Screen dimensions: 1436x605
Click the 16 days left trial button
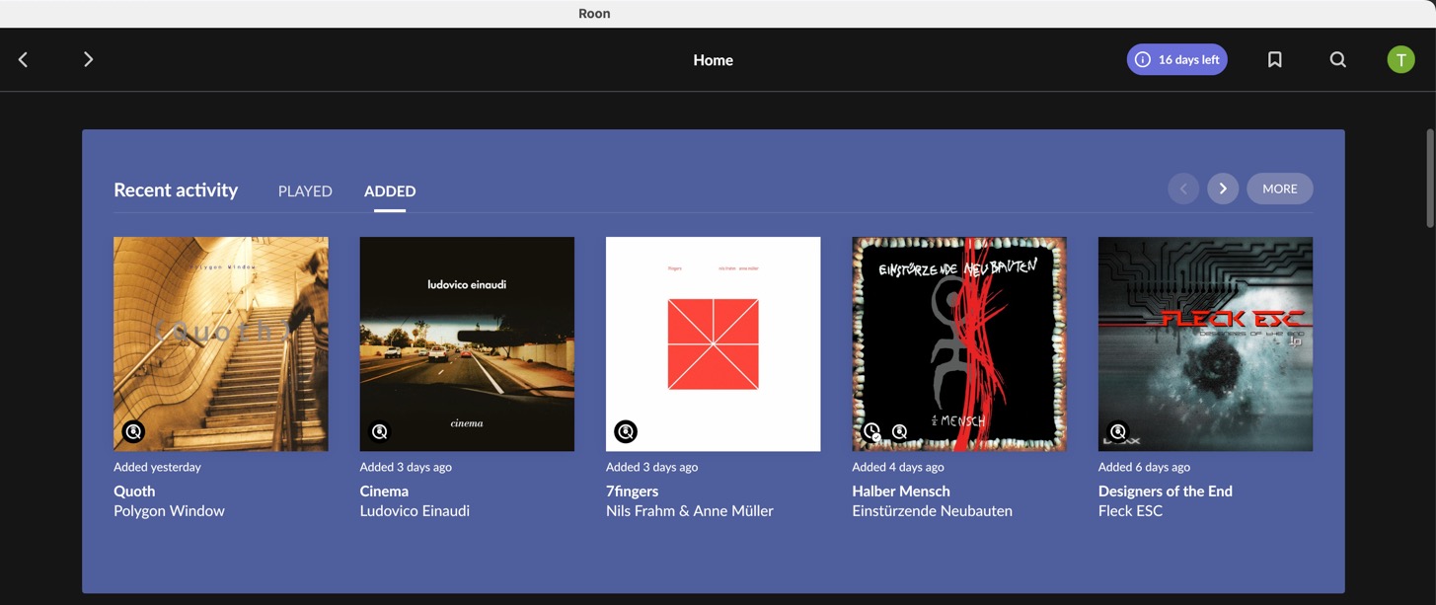coord(1177,59)
